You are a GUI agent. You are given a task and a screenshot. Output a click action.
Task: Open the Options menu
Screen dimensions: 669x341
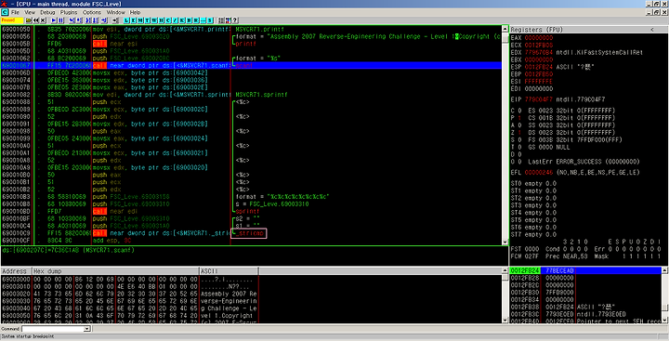92,12
